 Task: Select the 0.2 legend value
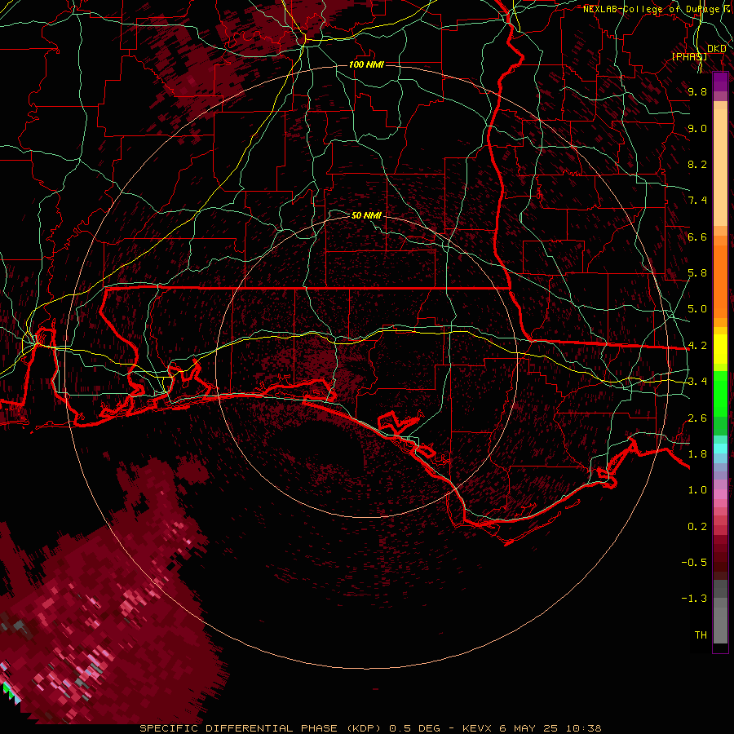697,527
